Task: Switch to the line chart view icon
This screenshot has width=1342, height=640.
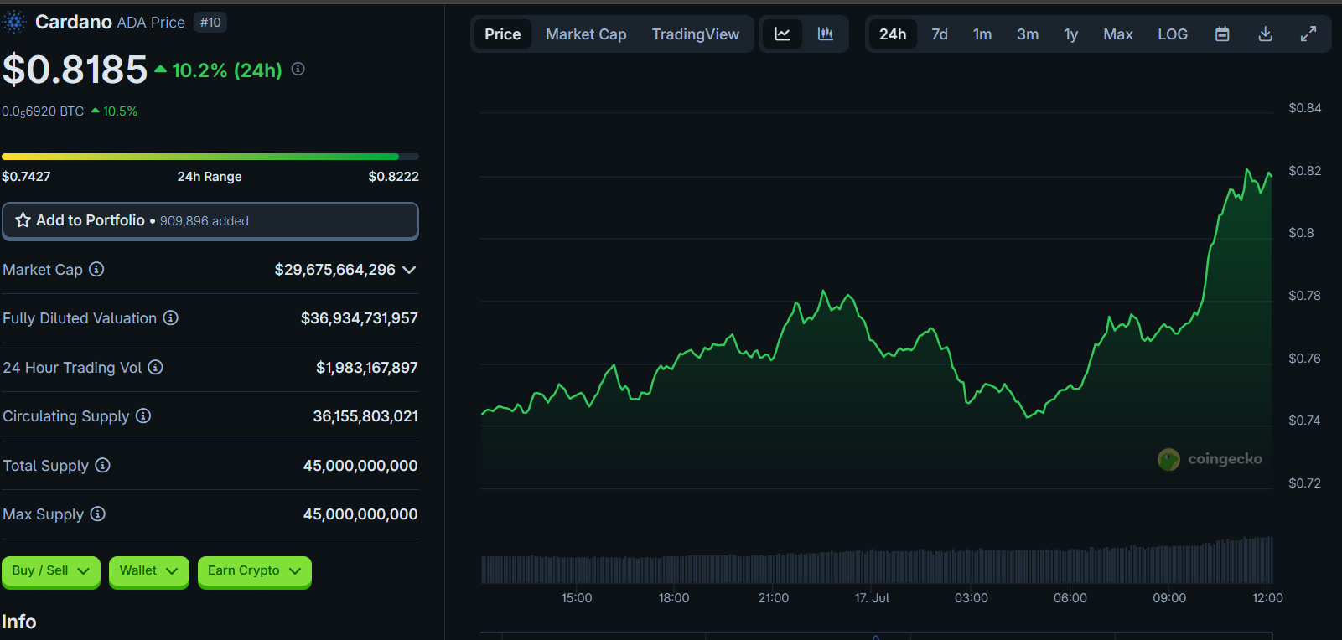Action: pyautogui.click(x=782, y=34)
